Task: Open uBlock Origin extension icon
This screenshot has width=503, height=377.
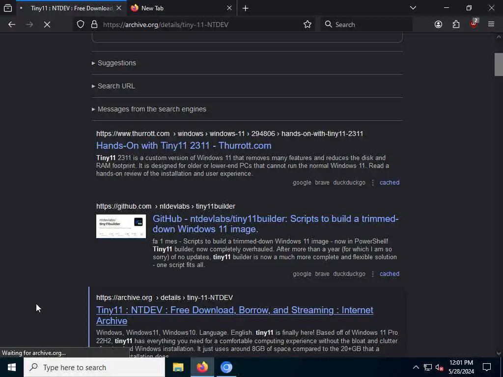Action: (x=474, y=24)
